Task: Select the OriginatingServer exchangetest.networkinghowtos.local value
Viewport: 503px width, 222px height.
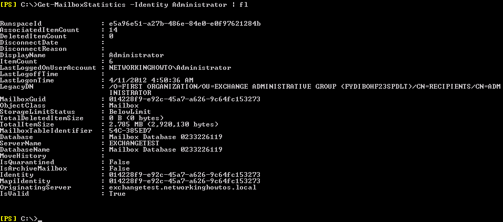Action: pyautogui.click(x=183, y=187)
